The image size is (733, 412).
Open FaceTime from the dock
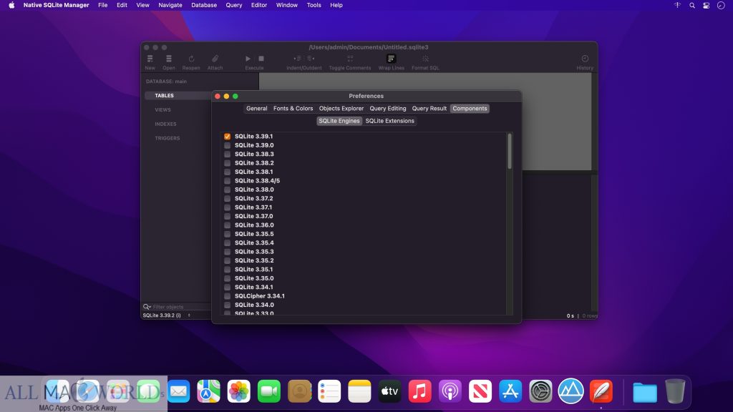click(269, 391)
